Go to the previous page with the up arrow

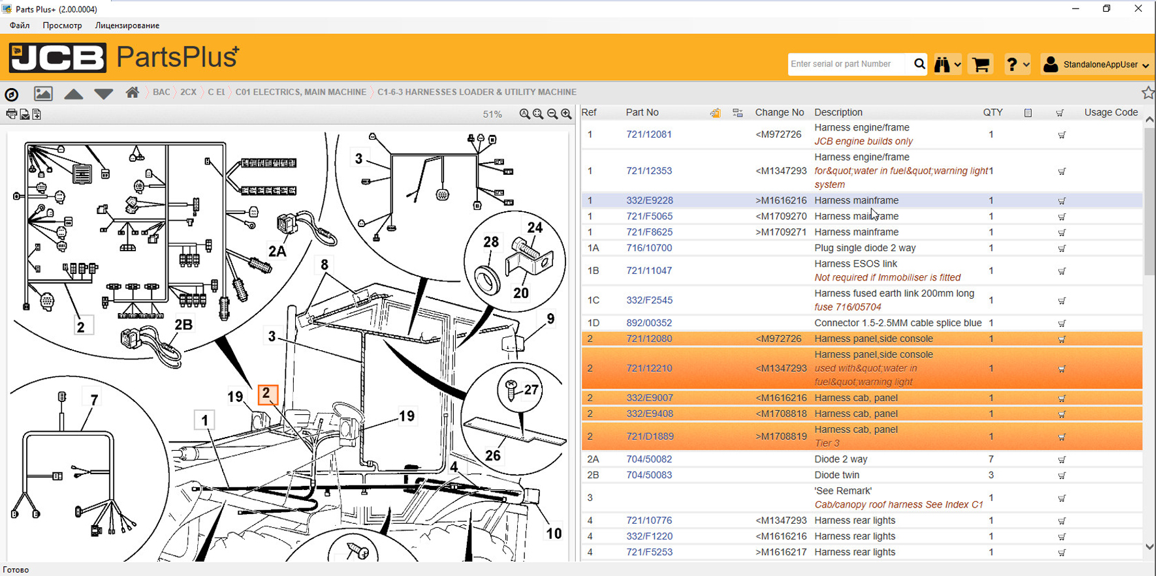tap(74, 94)
